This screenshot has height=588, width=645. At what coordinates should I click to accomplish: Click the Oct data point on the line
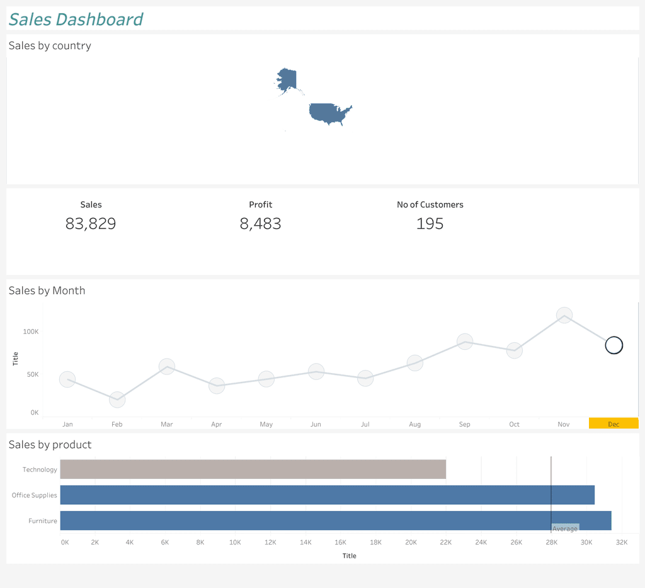click(515, 350)
